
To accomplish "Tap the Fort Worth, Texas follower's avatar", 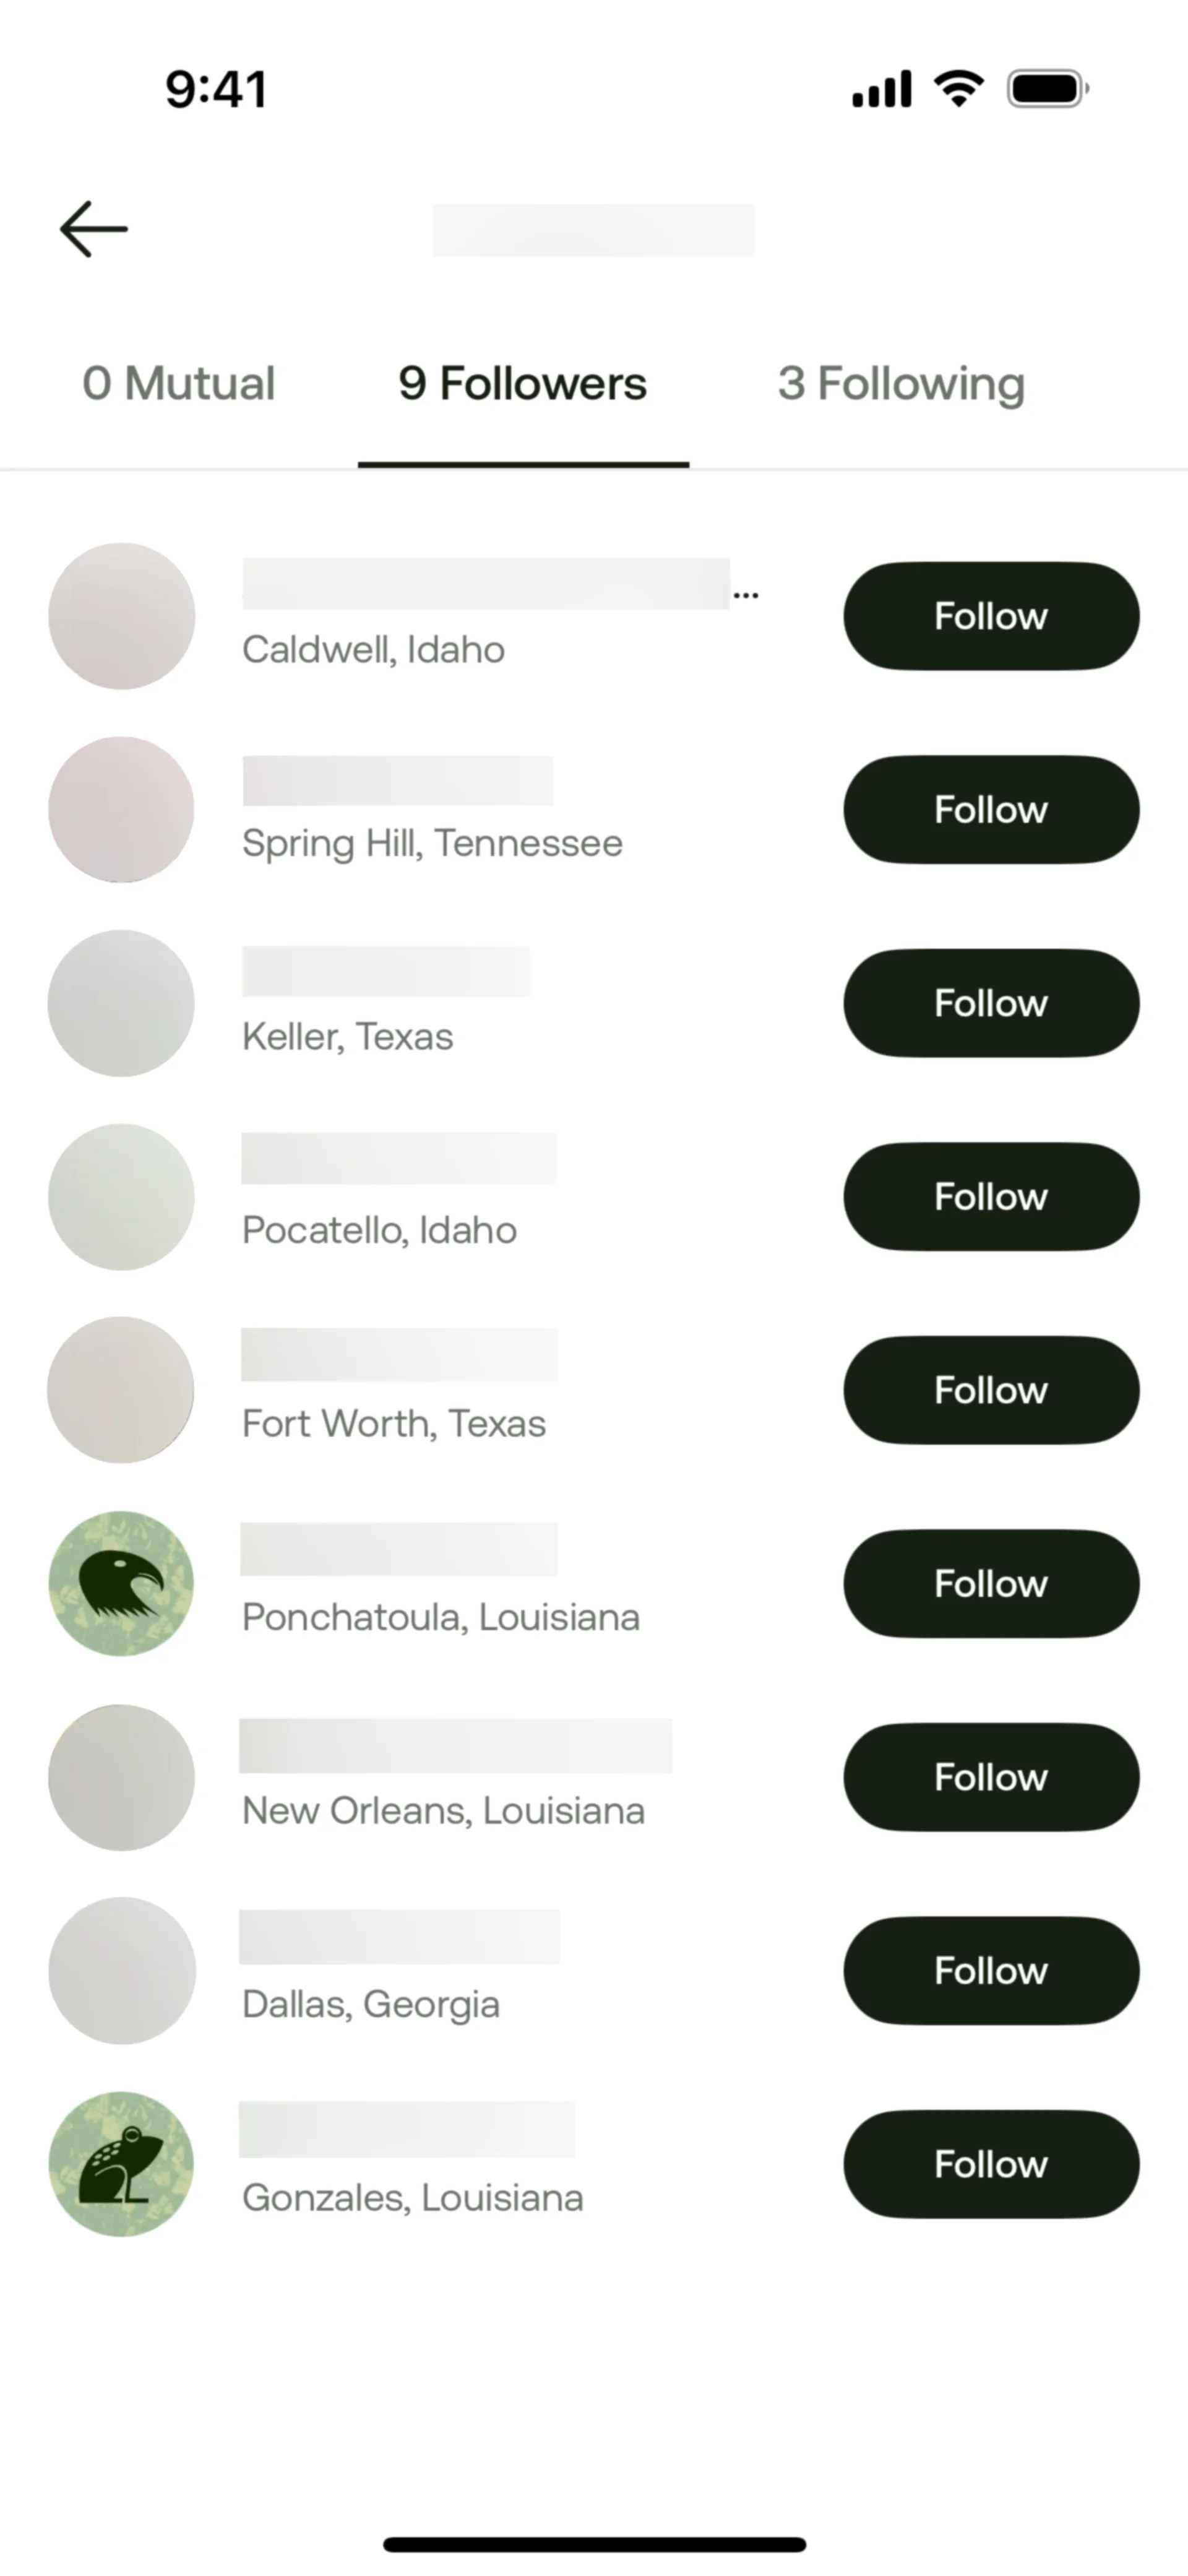I will click(x=121, y=1390).
